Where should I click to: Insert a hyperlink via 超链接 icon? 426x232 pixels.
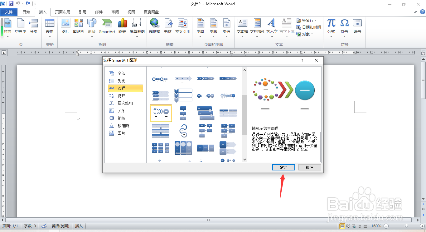coord(155,26)
